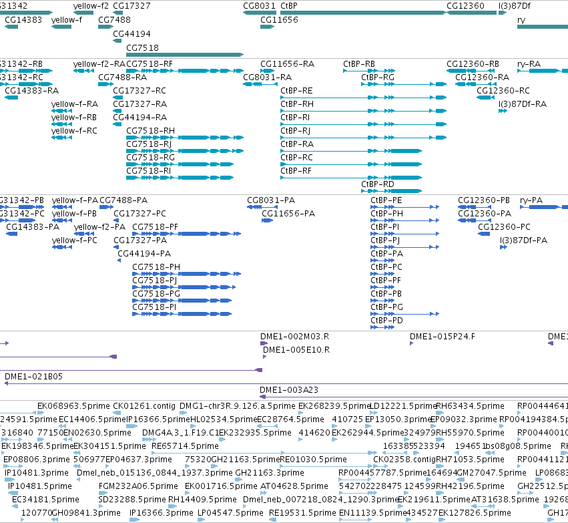Open the CG7518-RH transcript label
This screenshot has height=523, width=568.
(x=150, y=131)
